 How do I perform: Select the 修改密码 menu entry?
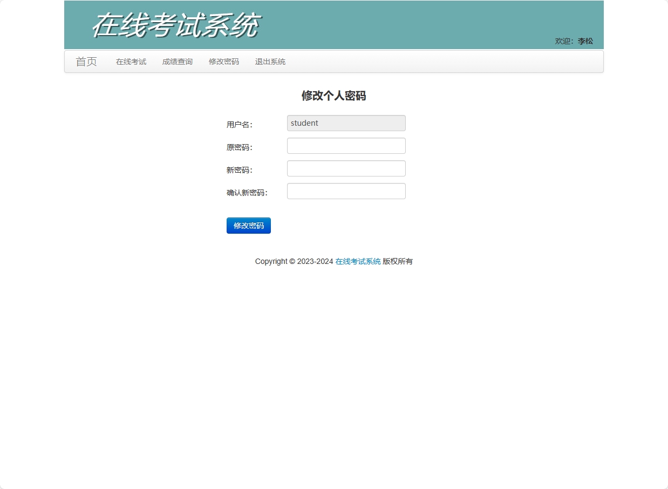pyautogui.click(x=223, y=62)
